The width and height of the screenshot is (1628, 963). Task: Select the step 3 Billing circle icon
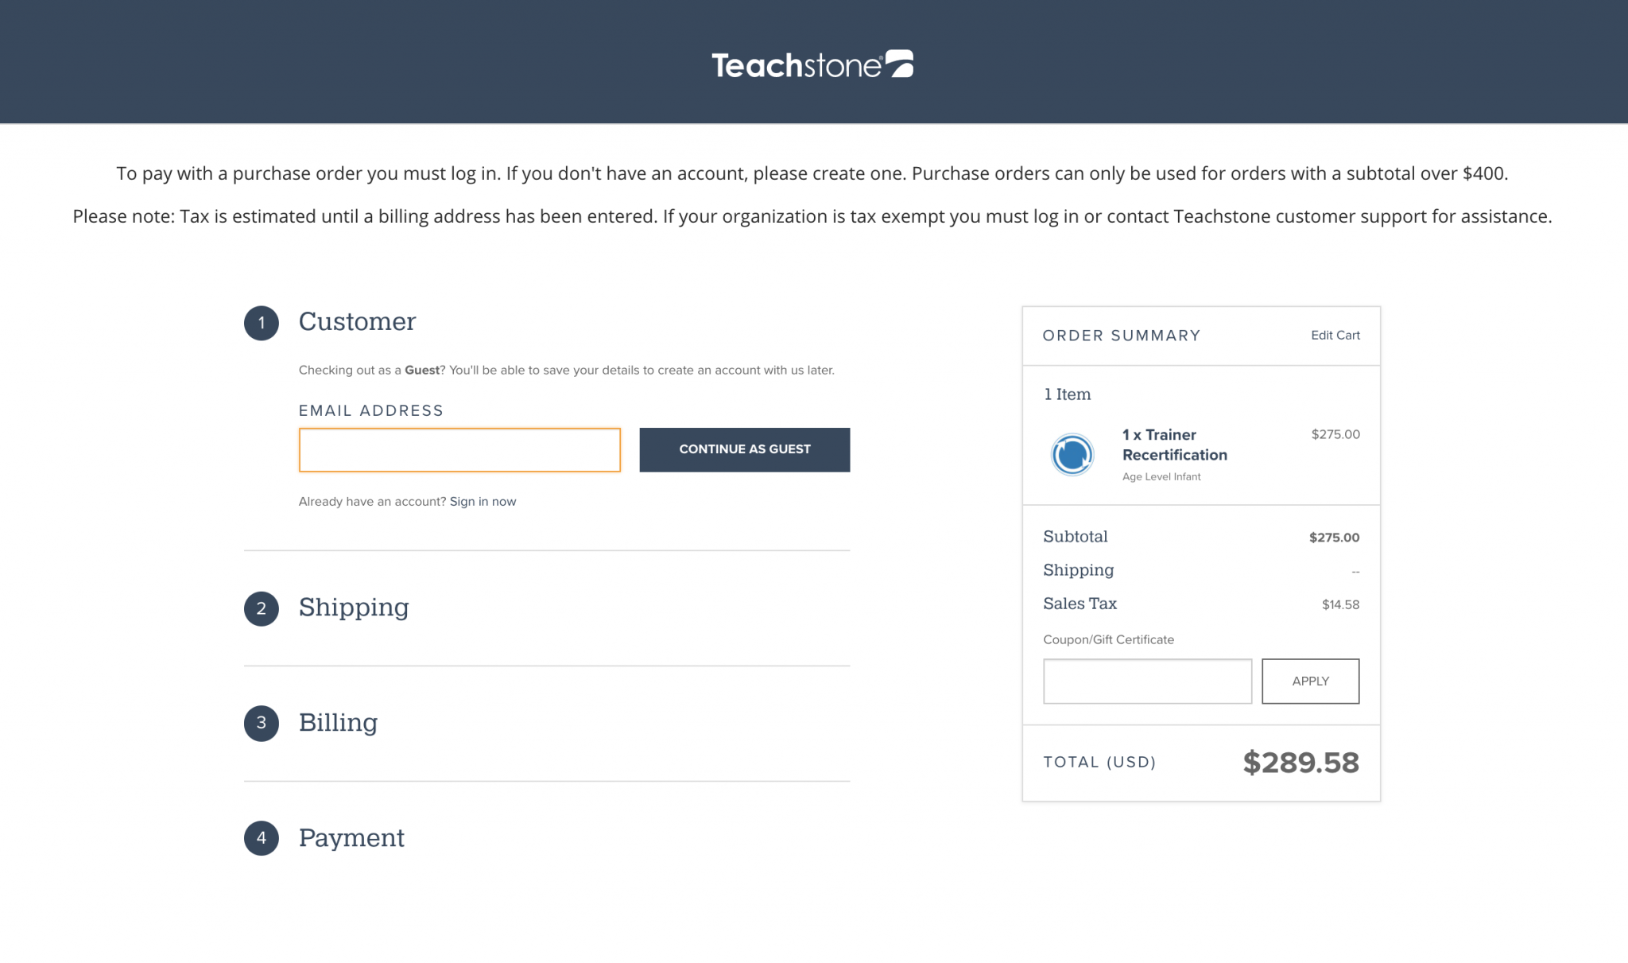[261, 724]
